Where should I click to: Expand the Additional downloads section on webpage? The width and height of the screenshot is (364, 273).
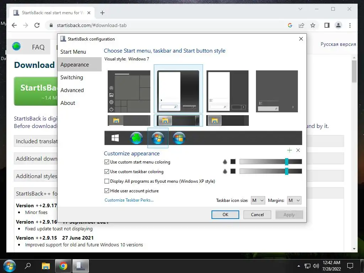click(x=37, y=159)
